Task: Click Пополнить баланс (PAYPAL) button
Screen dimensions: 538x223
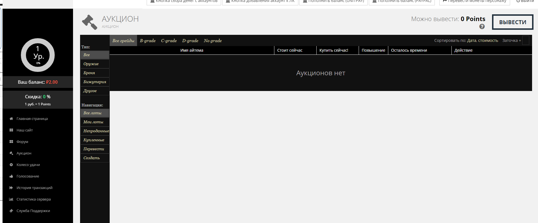Action: tap(402, 2)
